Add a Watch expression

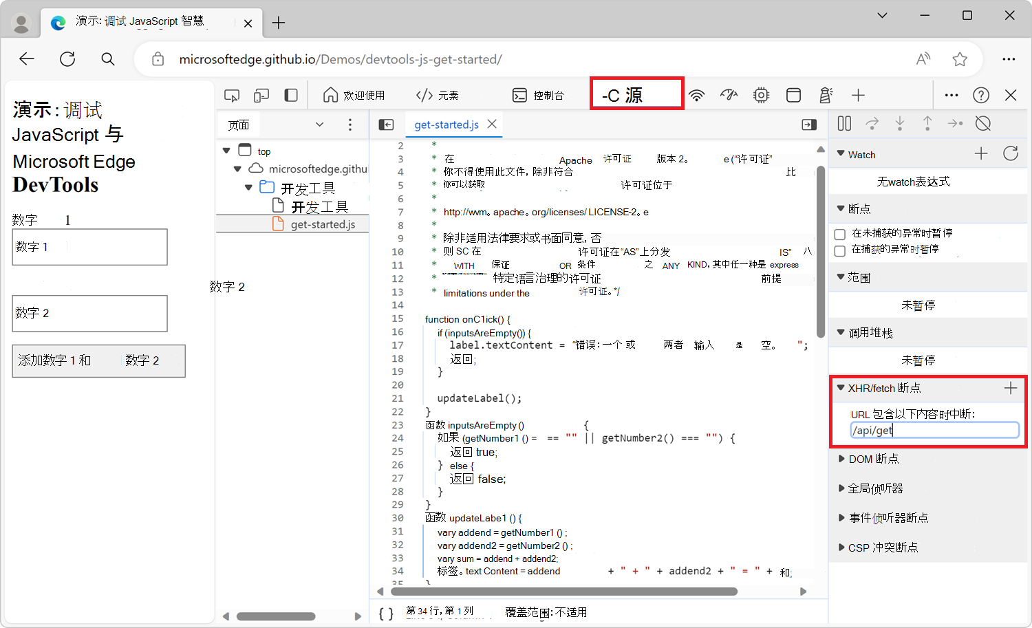tap(981, 153)
